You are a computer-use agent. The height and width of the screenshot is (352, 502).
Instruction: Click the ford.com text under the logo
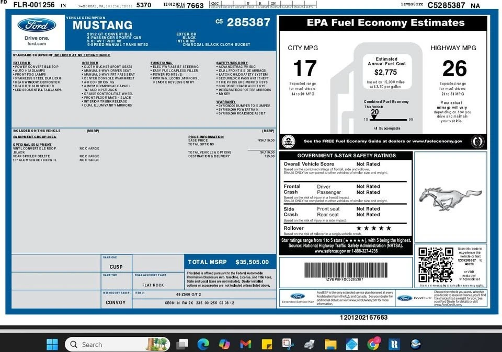(x=37, y=43)
